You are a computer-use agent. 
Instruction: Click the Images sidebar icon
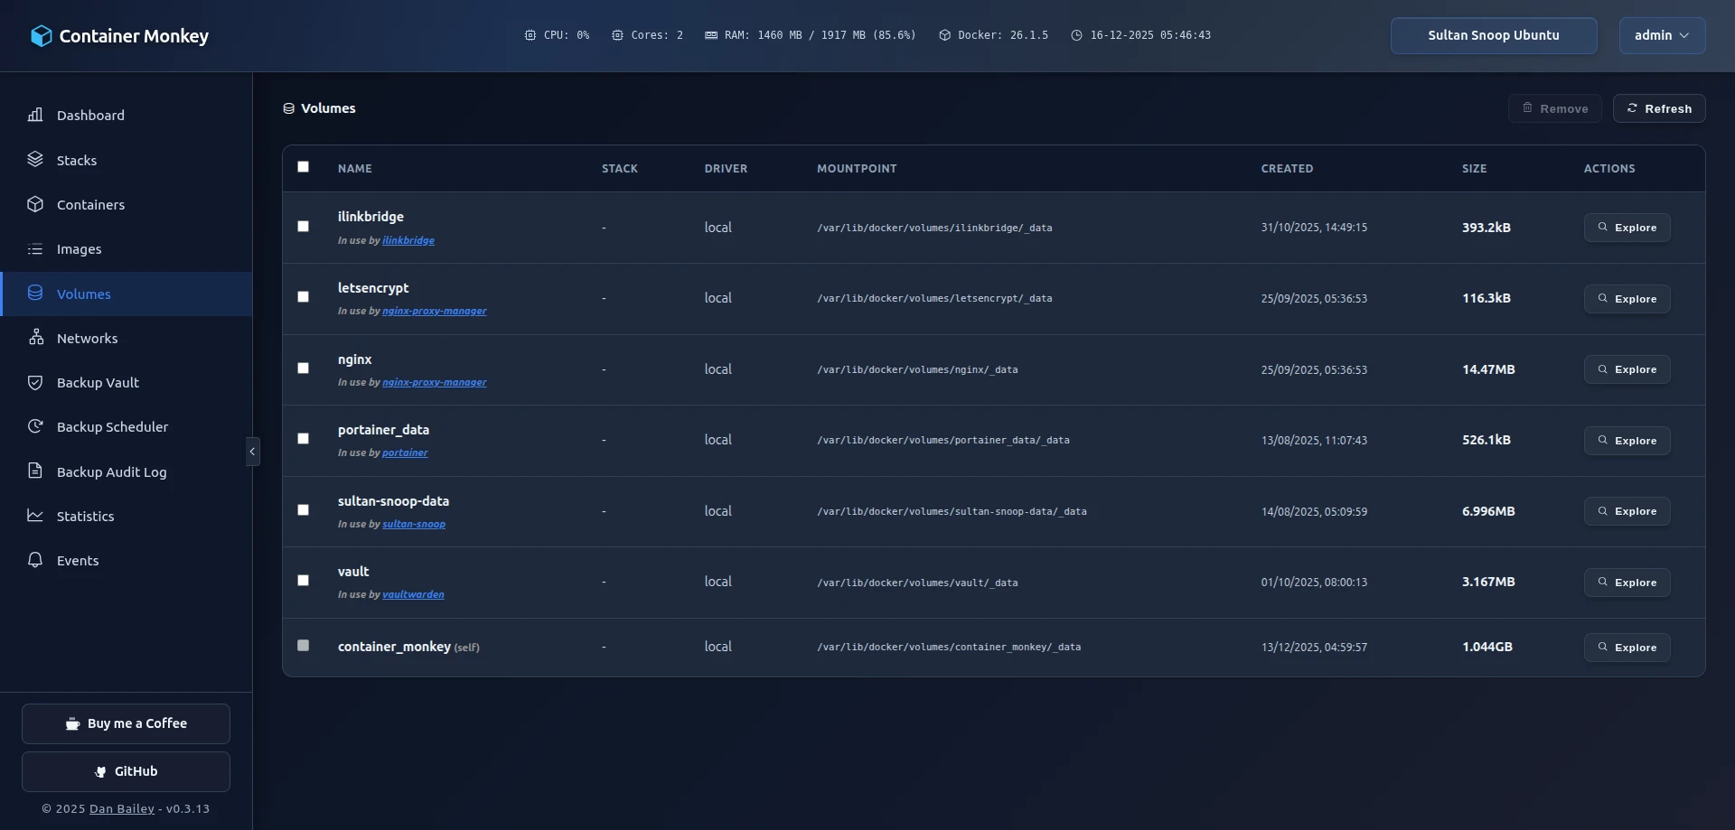pyautogui.click(x=35, y=248)
